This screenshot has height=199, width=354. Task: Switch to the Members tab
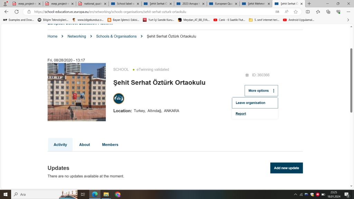[110, 145]
